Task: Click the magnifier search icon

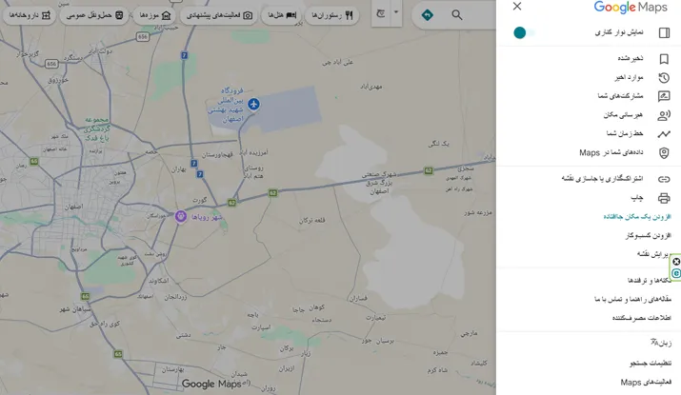Action: pos(457,15)
